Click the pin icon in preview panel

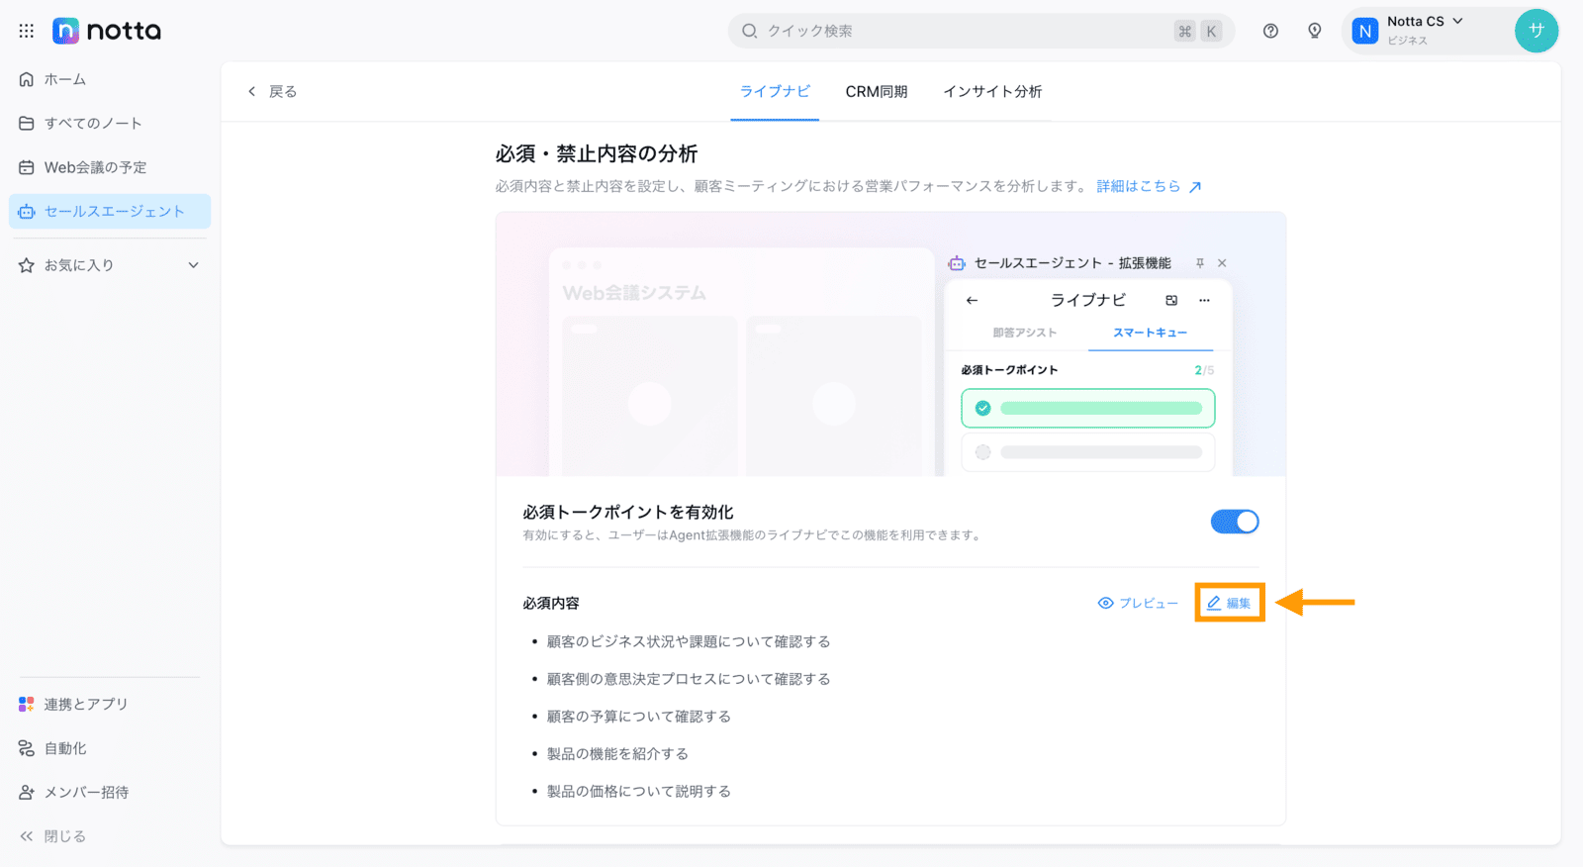coord(1200,263)
